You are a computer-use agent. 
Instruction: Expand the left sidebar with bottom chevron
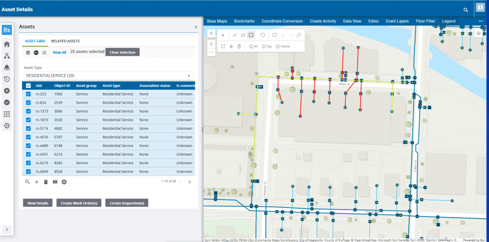(7, 230)
